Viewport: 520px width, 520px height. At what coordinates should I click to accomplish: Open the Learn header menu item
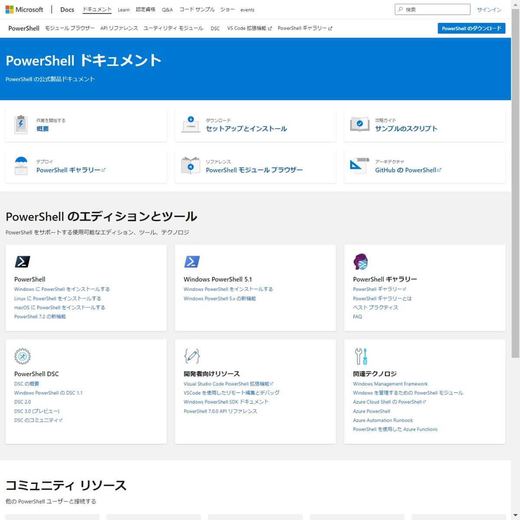(x=123, y=10)
